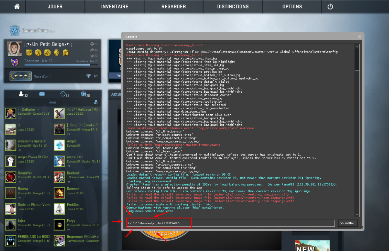Click amaralina bastard's avatar
The width and height of the screenshot is (389, 251).
tap(11, 145)
